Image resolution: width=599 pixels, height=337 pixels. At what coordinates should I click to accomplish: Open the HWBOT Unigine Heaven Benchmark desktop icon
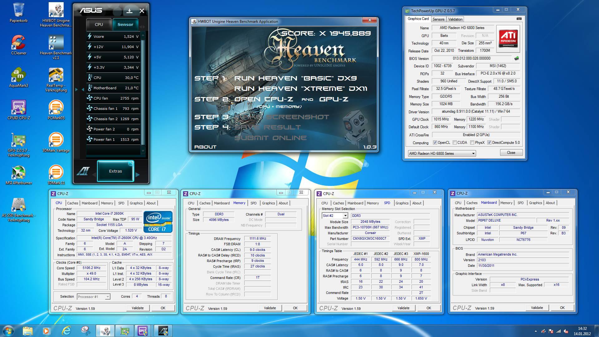(56, 15)
